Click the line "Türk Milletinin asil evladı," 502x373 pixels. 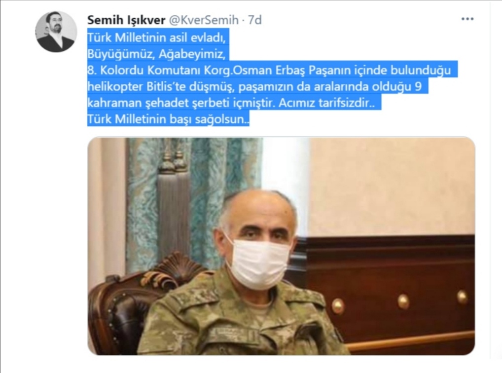pyautogui.click(x=157, y=37)
